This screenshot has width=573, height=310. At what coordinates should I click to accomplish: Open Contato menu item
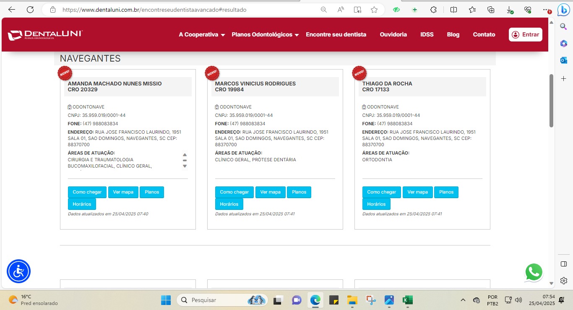pyautogui.click(x=484, y=35)
